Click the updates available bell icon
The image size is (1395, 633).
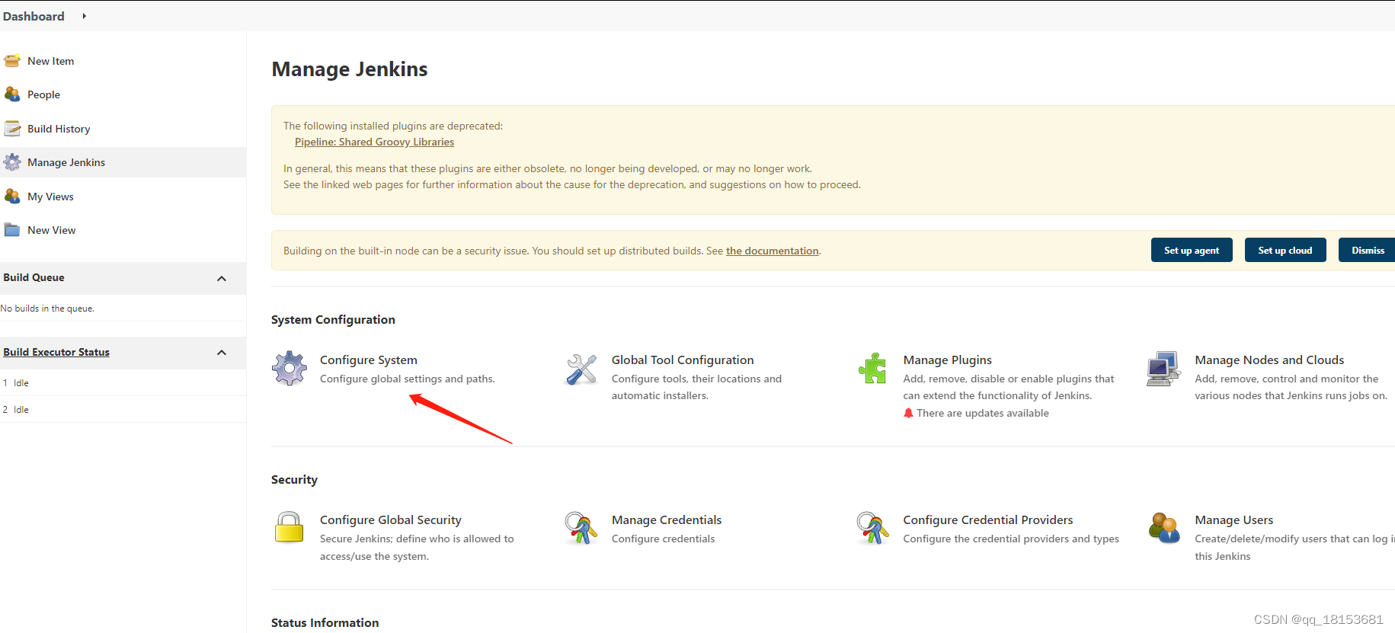point(908,413)
